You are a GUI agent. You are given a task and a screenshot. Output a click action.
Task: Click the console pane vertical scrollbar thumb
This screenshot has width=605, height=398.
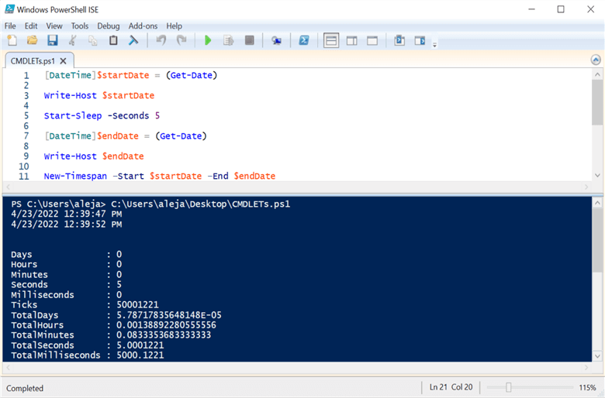597,240
